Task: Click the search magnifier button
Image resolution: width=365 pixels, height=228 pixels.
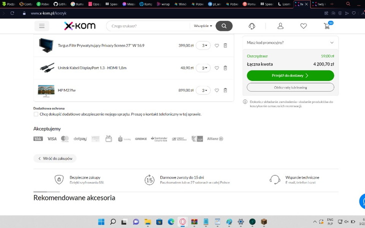Action: [224, 26]
